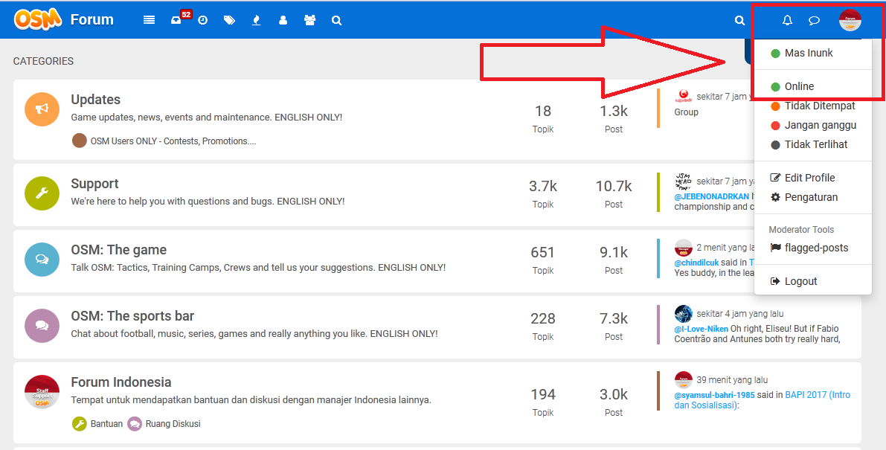
Task: Open the categories list icon in navbar
Action: pyautogui.click(x=150, y=20)
